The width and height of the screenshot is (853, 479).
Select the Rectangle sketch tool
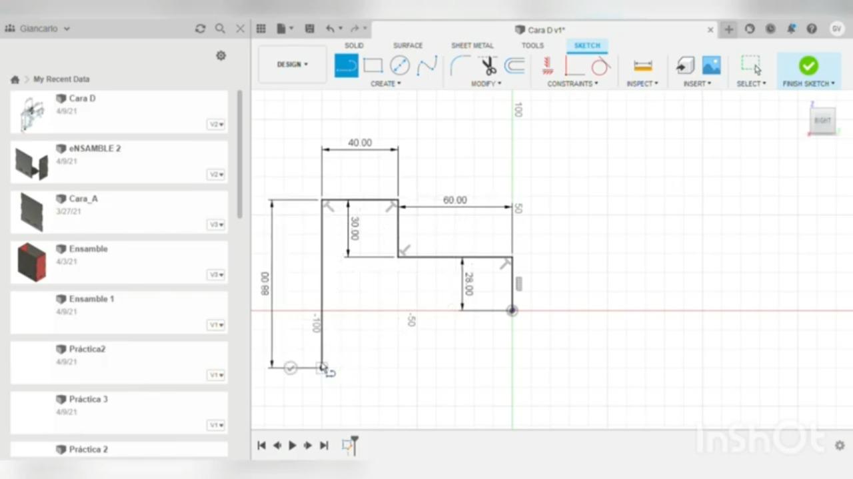click(373, 65)
